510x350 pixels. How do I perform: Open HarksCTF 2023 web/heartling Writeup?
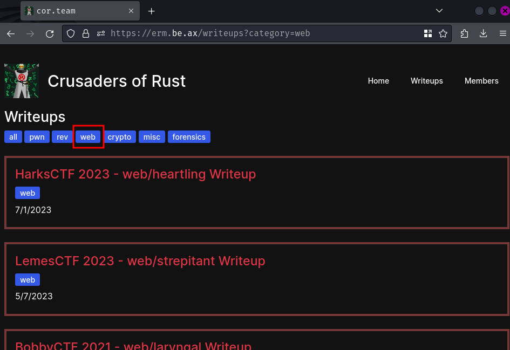point(135,174)
